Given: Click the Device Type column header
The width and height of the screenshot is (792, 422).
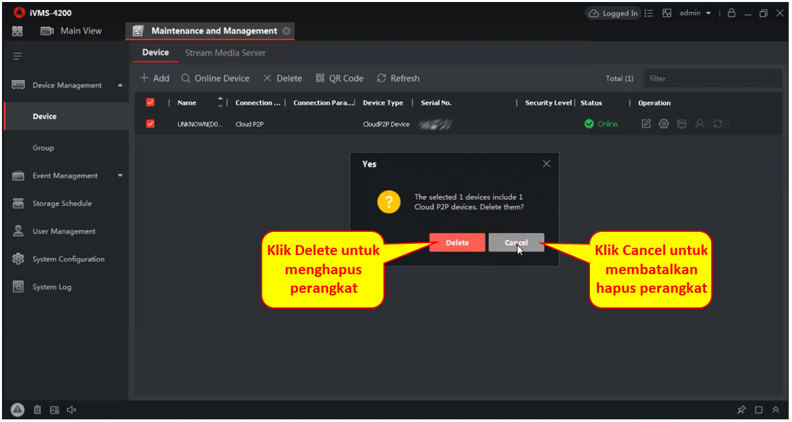Looking at the screenshot, I should coord(383,103).
